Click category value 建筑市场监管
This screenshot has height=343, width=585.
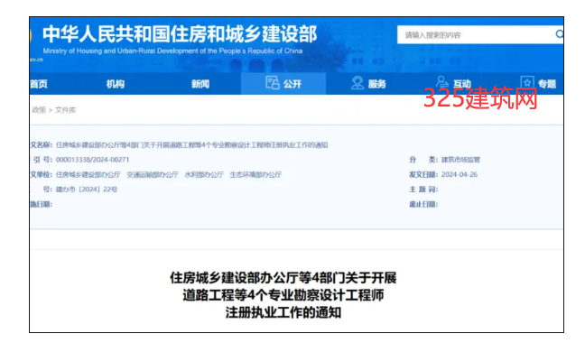point(460,160)
